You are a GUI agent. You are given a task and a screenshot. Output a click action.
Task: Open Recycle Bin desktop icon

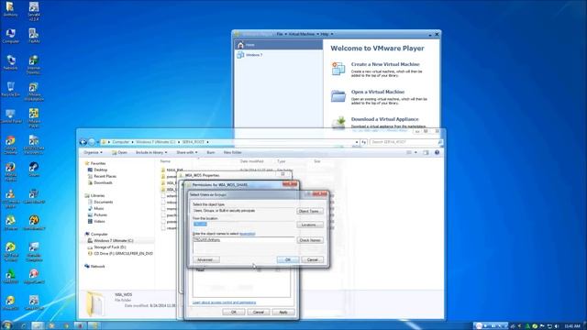10,89
